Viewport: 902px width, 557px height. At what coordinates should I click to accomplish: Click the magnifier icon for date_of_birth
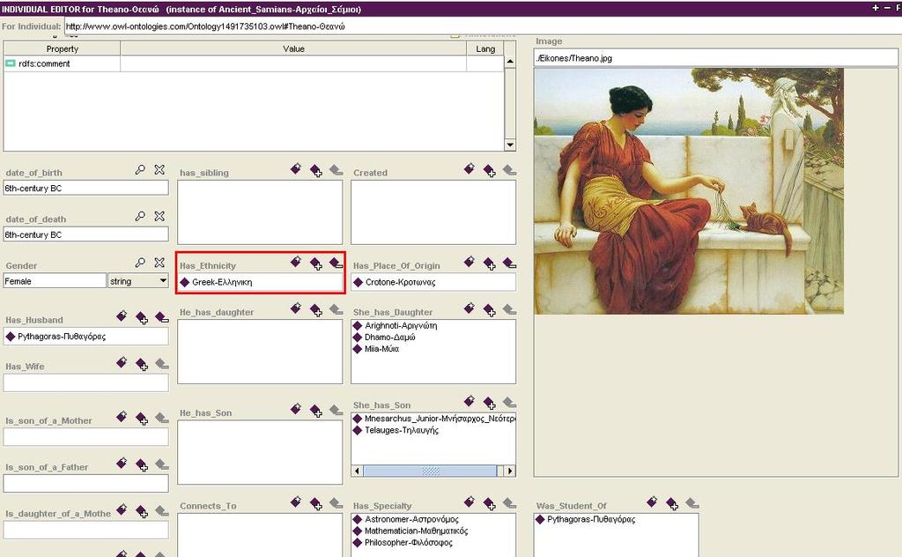tap(140, 170)
